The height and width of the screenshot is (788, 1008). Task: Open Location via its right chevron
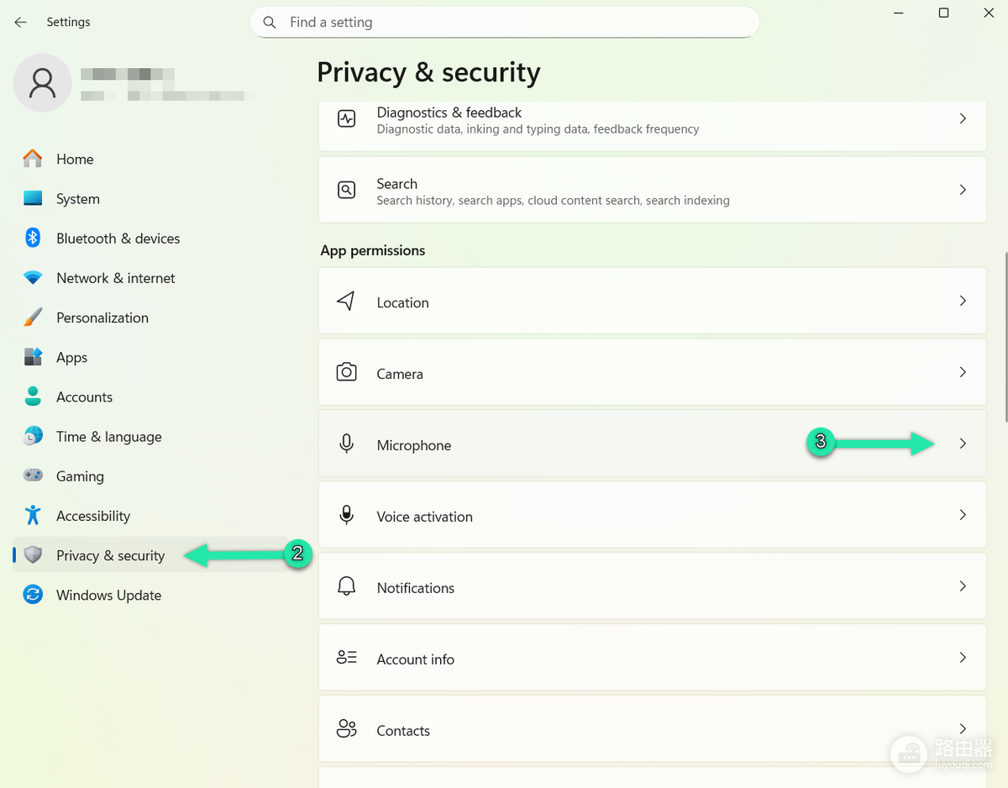pos(963,301)
